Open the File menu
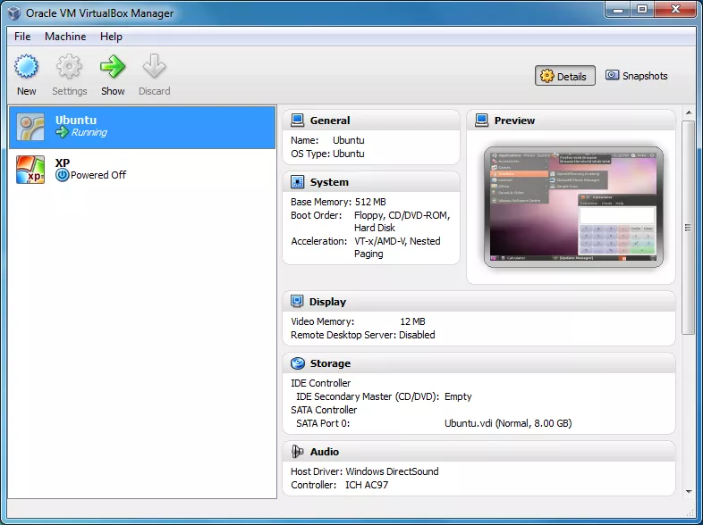The height and width of the screenshot is (525, 703). 22,37
